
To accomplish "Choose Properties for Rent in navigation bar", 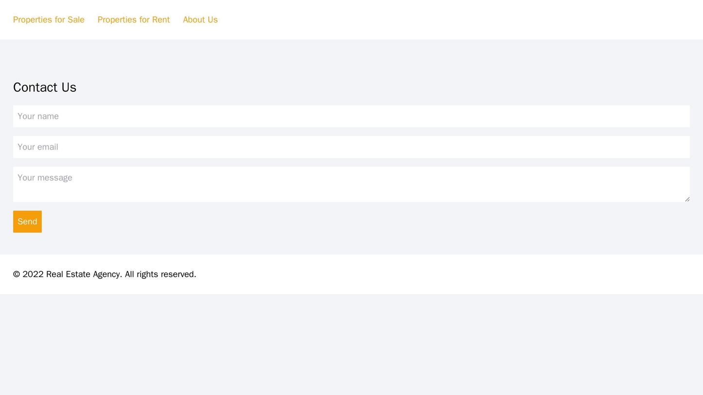I will pos(133,19).
